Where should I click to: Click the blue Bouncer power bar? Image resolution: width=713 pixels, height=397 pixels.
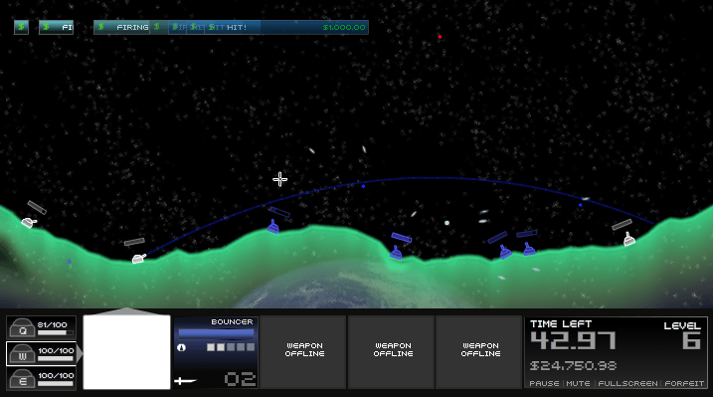(x=216, y=333)
